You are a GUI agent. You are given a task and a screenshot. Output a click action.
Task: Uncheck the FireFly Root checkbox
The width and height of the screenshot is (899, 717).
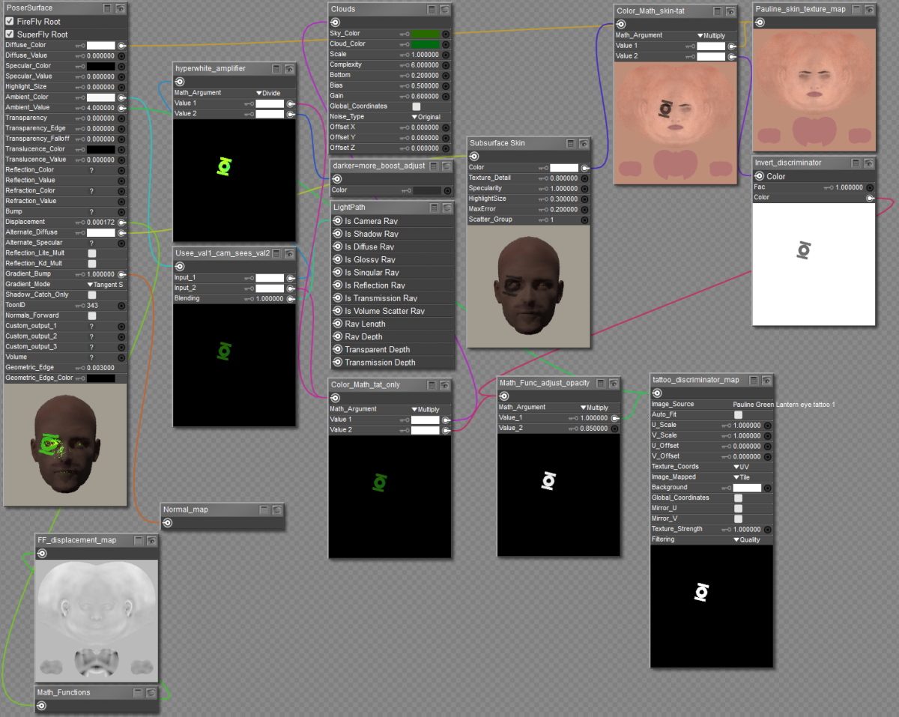coord(10,22)
